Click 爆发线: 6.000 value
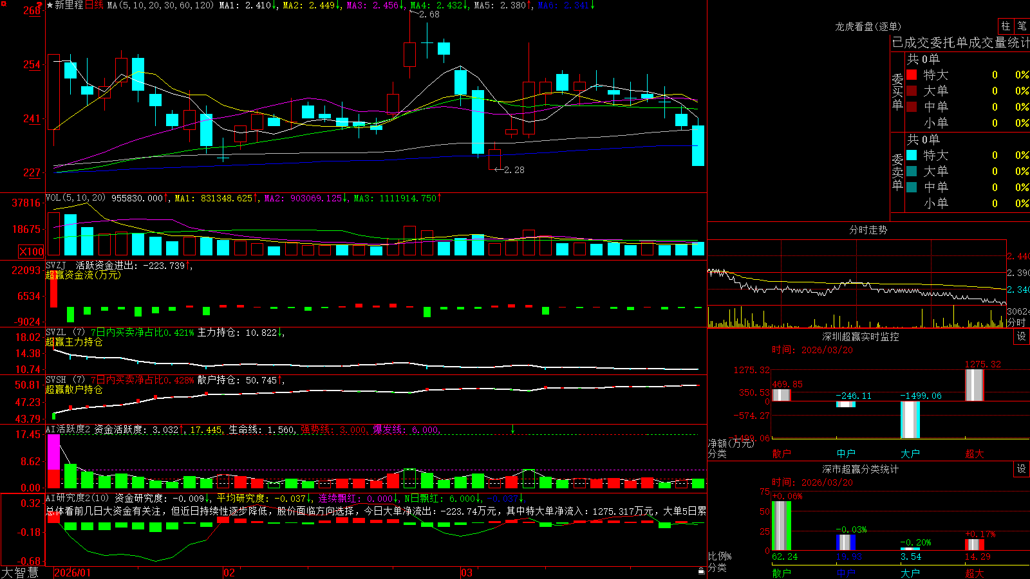This screenshot has height=579, width=1030. 407,429
